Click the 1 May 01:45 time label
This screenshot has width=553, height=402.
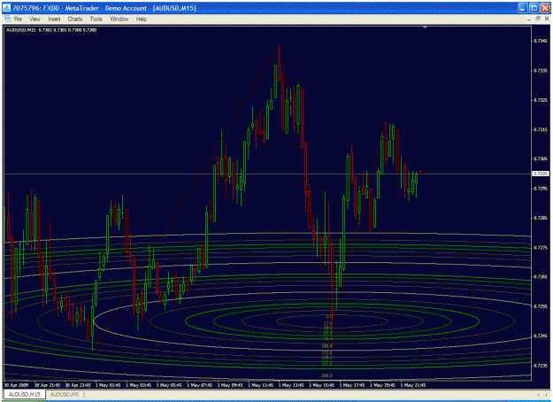108,385
